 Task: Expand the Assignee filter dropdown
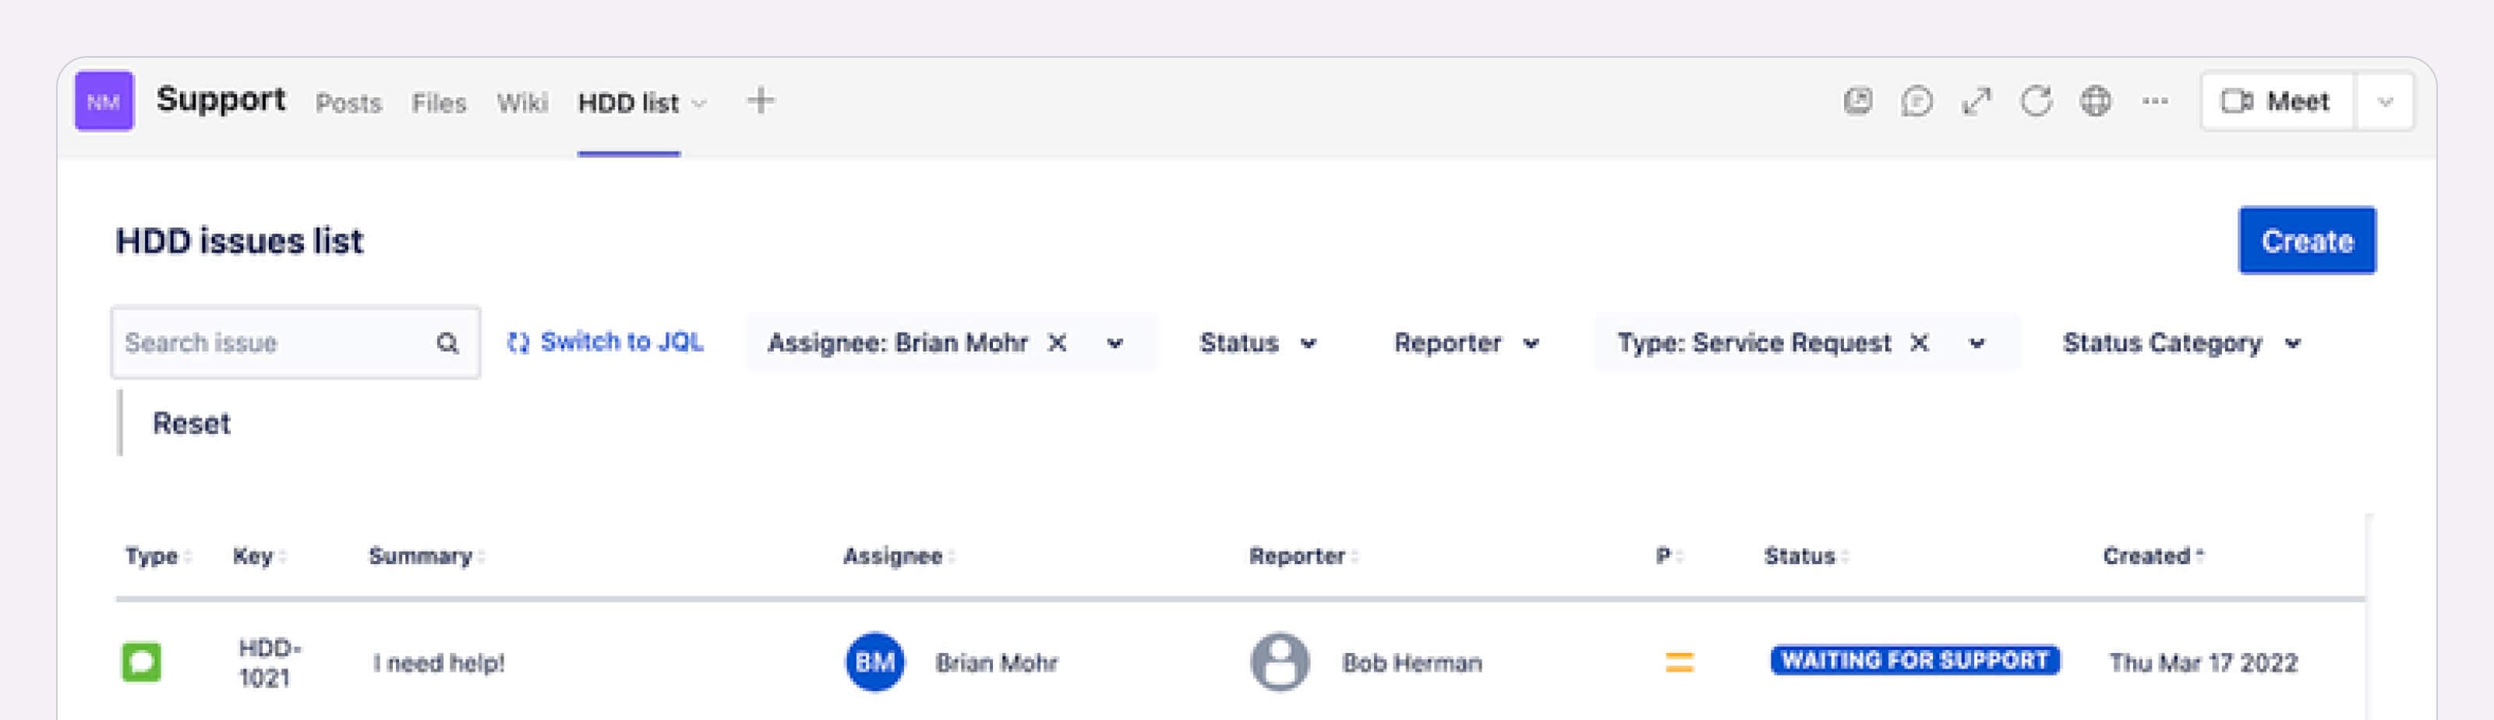click(1115, 344)
